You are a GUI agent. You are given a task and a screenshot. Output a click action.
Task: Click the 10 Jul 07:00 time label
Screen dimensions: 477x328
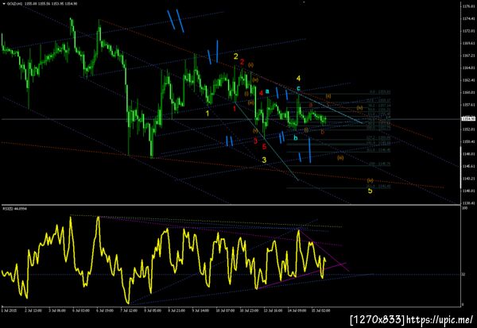tap(225, 311)
